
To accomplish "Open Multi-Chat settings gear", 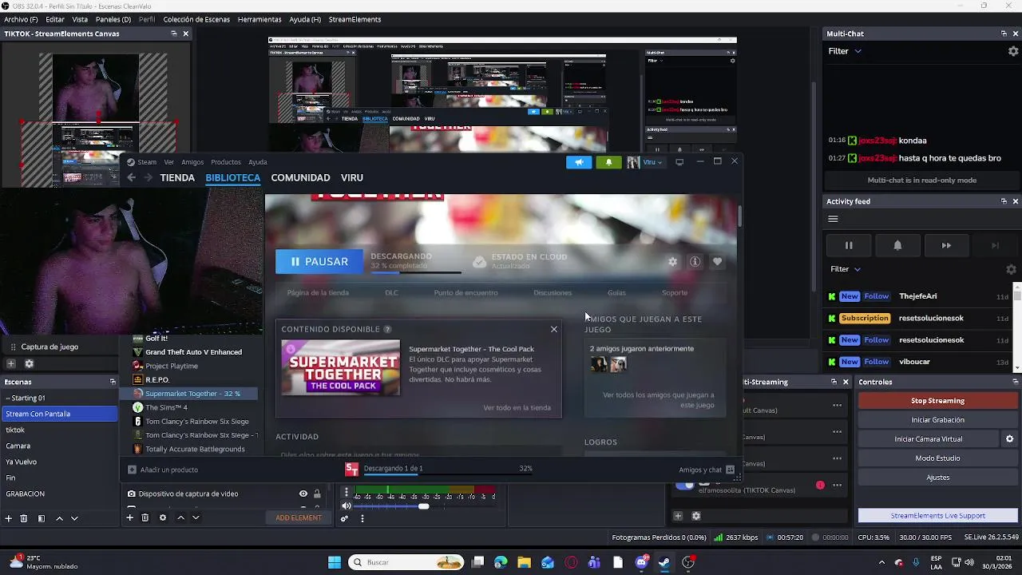I will click(1013, 51).
